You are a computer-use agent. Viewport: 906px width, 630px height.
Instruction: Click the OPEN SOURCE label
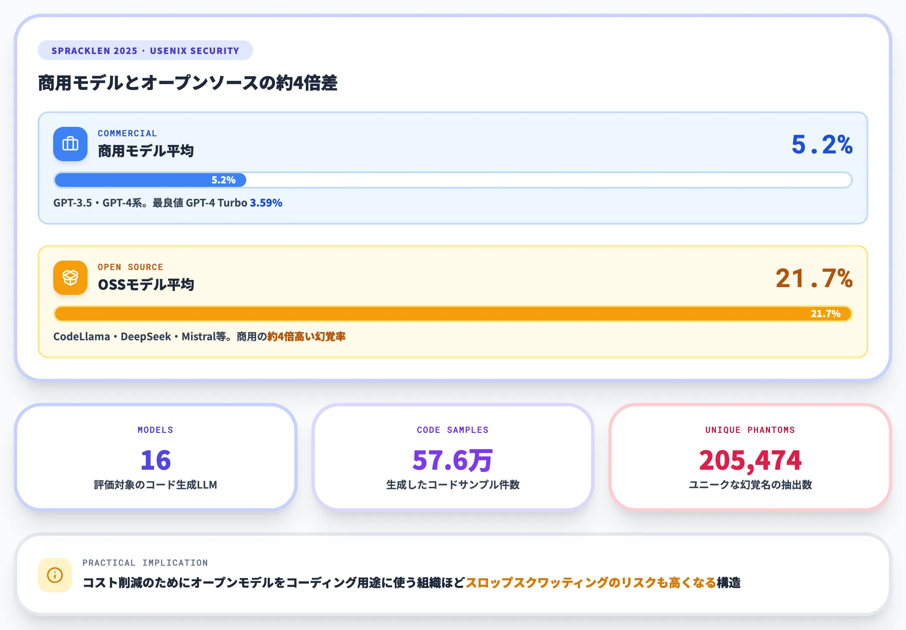tap(130, 267)
